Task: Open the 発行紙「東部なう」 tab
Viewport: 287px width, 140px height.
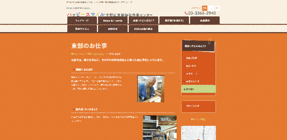Action: (x=174, y=21)
